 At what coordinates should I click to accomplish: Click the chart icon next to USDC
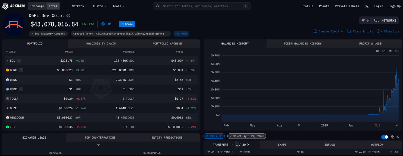pyautogui.click(x=21, y=89)
